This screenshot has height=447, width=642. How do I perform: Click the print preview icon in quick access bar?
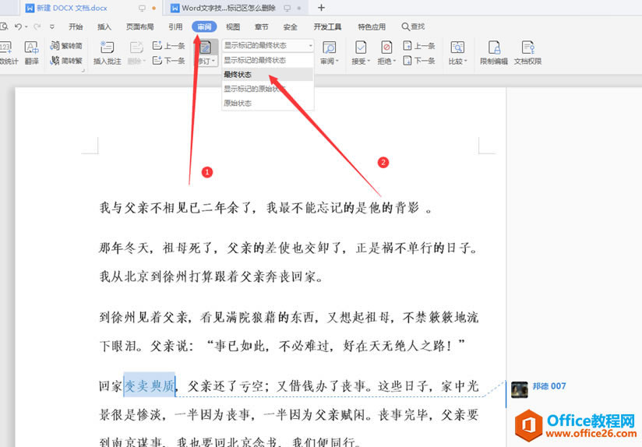click(4, 26)
